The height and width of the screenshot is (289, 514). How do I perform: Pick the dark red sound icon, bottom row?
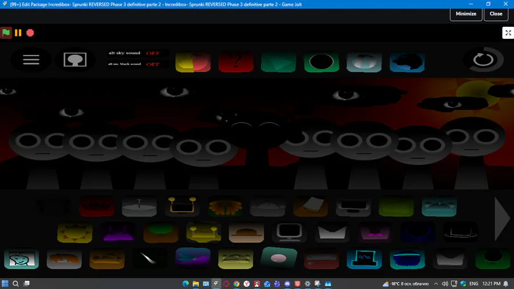coord(321,259)
